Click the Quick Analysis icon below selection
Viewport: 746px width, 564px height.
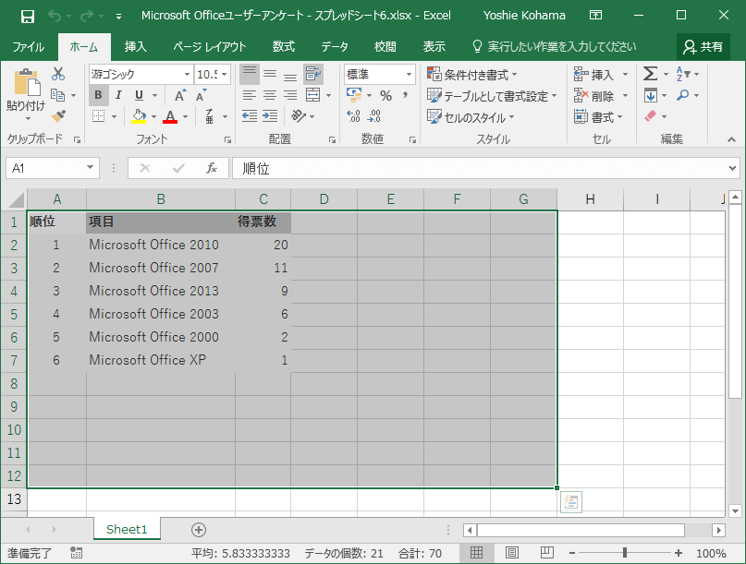[x=571, y=502]
